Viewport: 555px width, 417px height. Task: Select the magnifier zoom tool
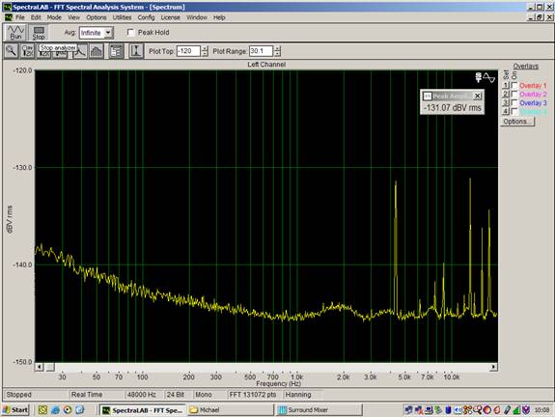coord(12,51)
